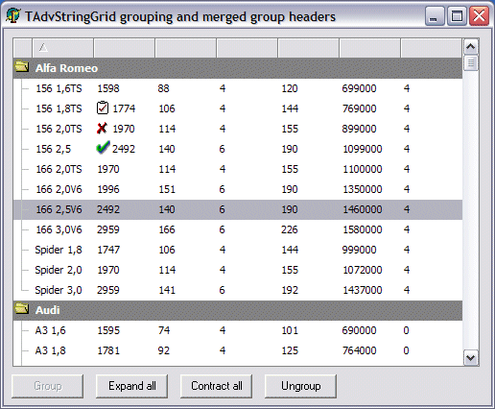The width and height of the screenshot is (495, 409).
Task: Select the 166 3,0V6 cell
Action: 59,229
